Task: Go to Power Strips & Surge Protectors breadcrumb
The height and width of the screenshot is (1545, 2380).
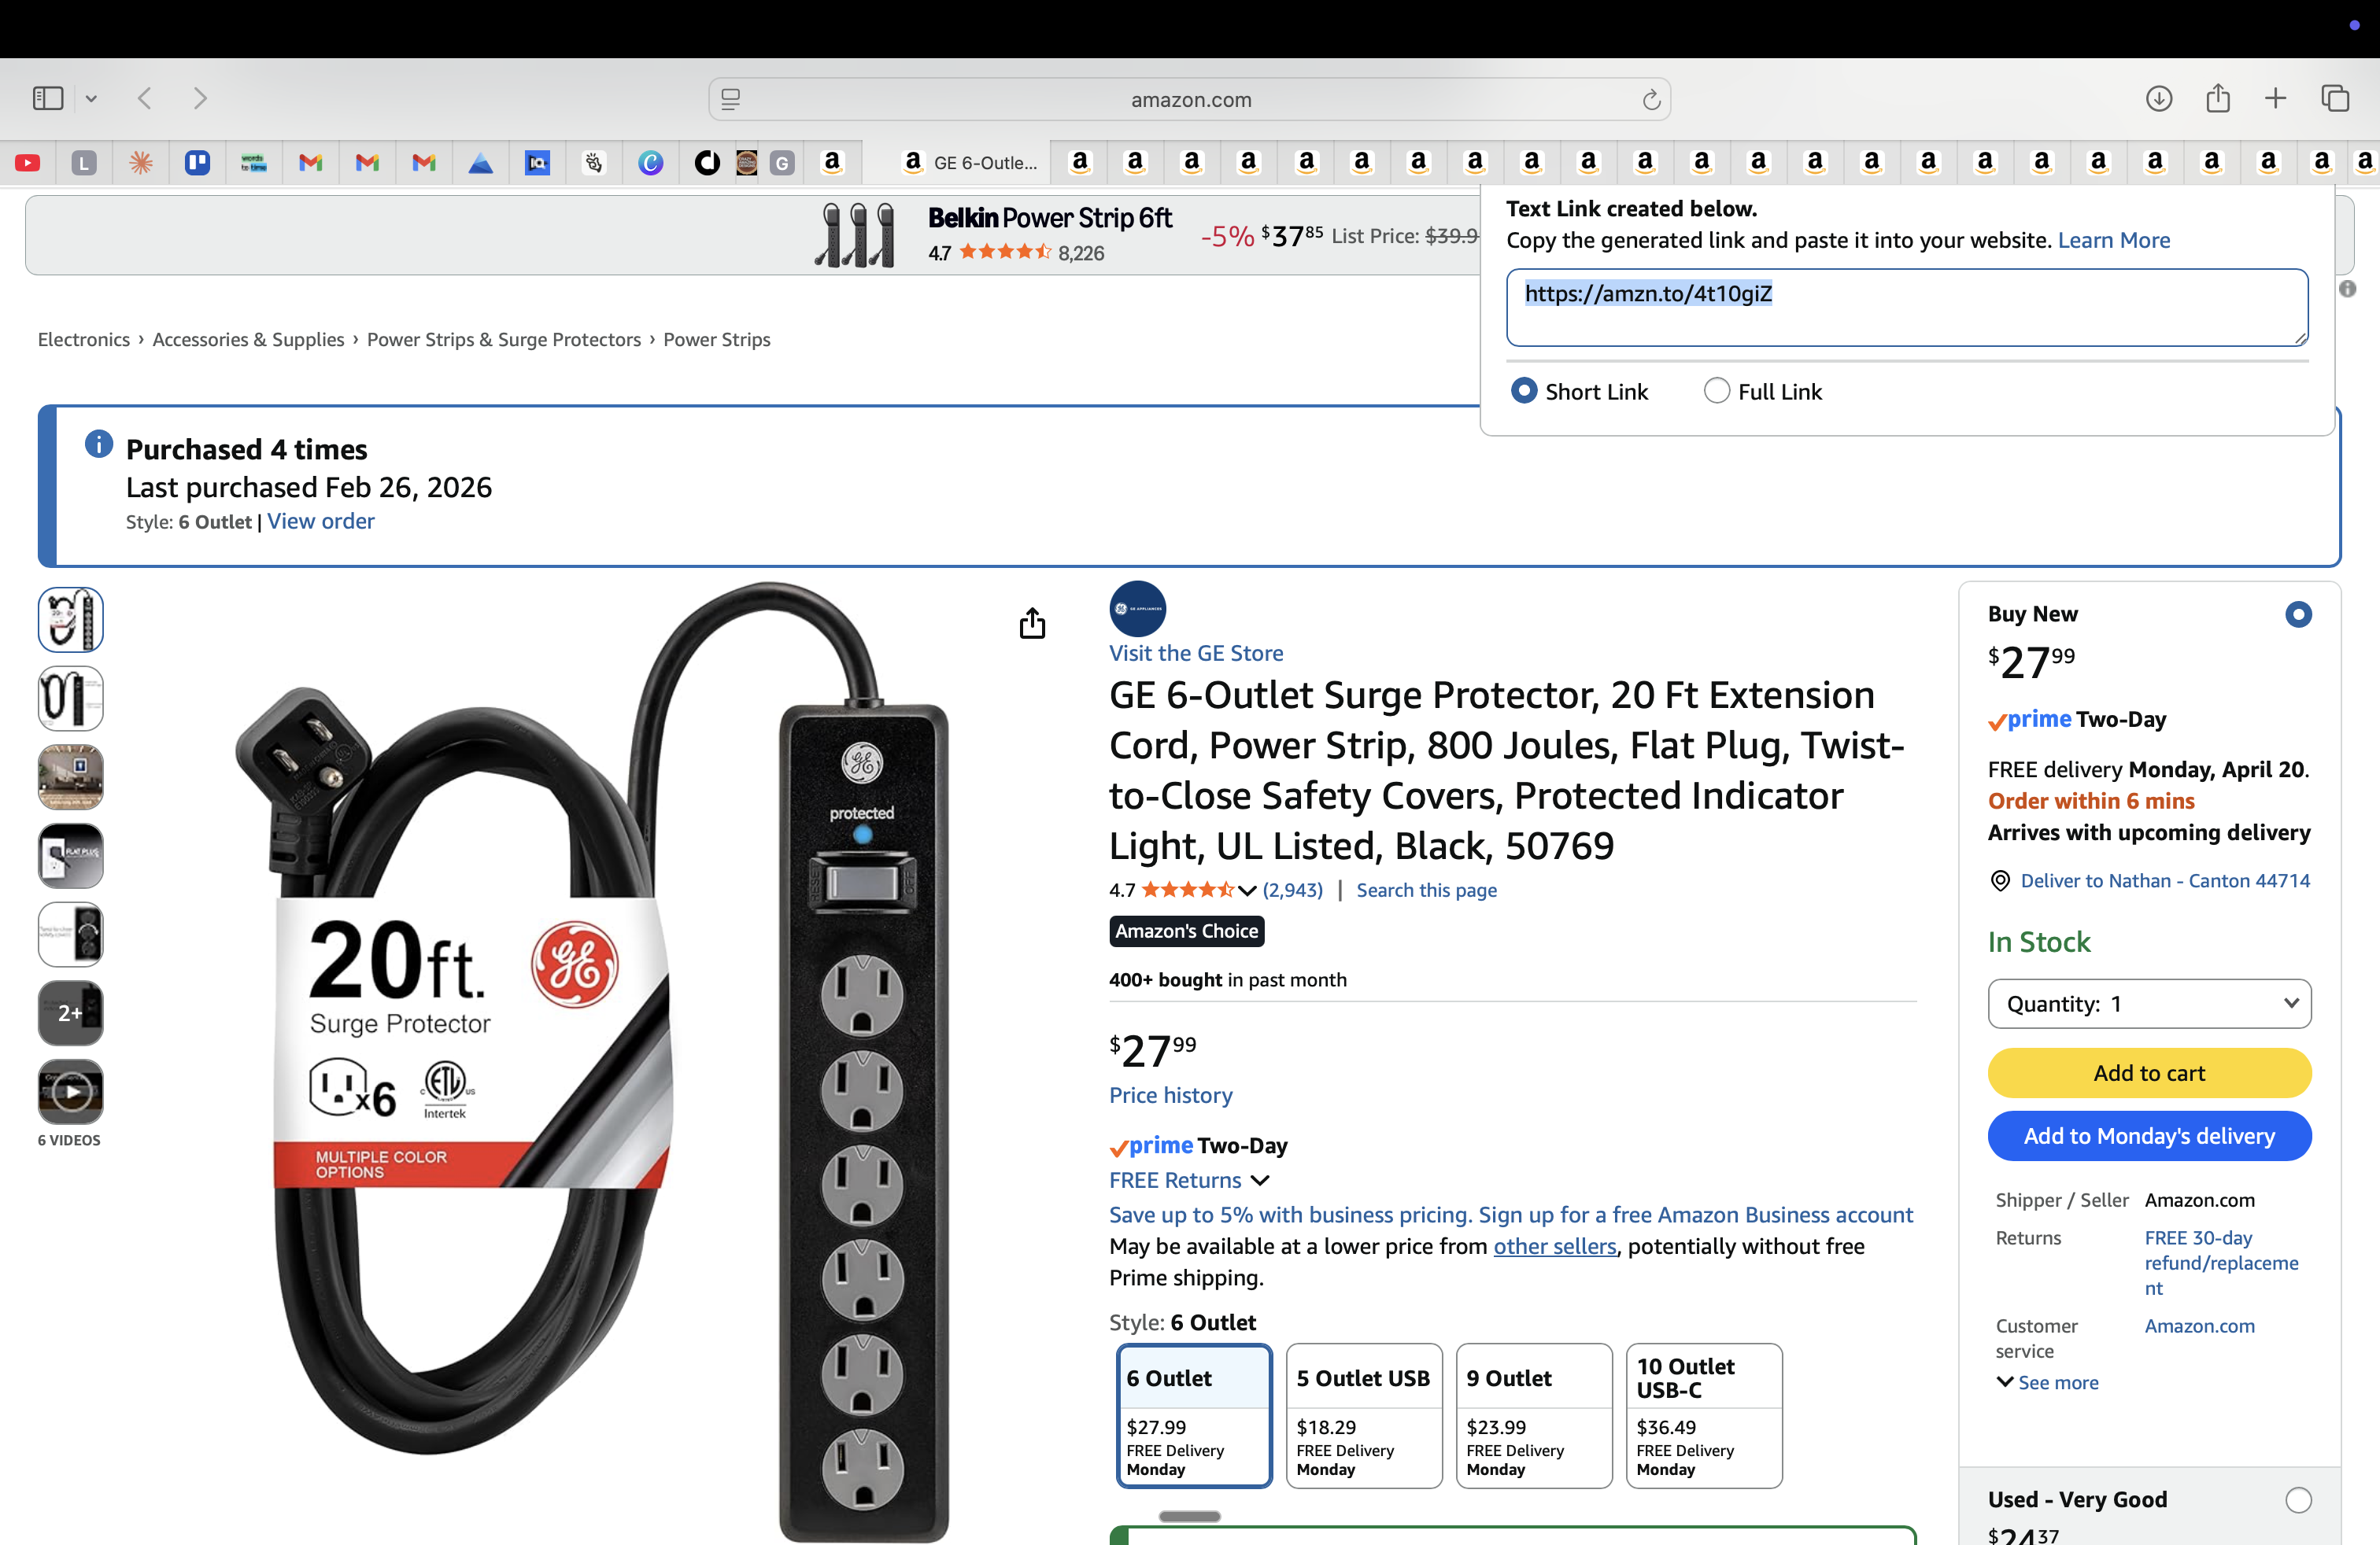Action: tap(503, 340)
